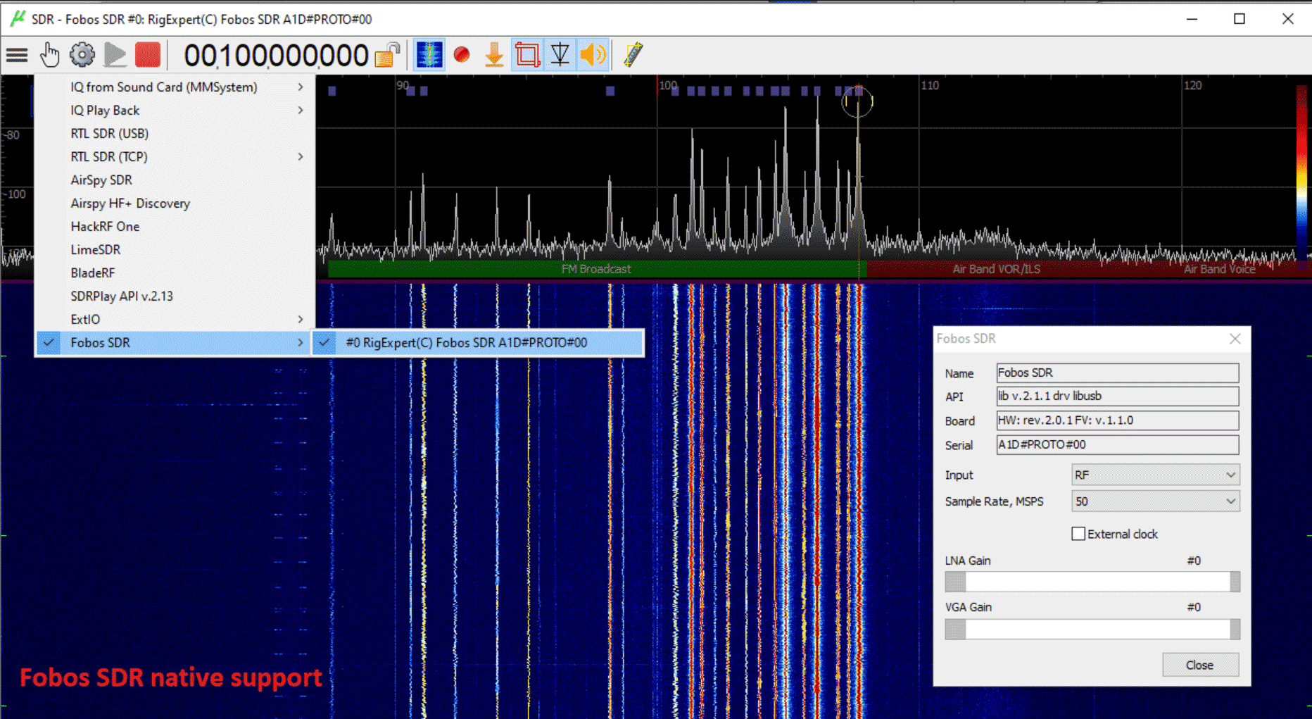The height and width of the screenshot is (719, 1312).
Task: Toggle the waterfall spectrum display icon
Action: point(429,55)
